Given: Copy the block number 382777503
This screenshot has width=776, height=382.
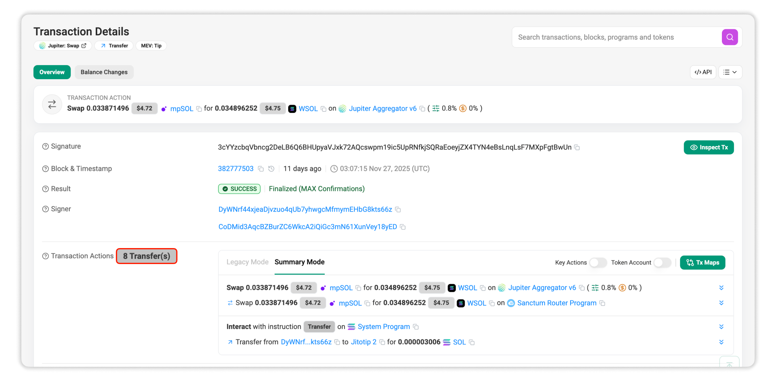Looking at the screenshot, I should [261, 169].
